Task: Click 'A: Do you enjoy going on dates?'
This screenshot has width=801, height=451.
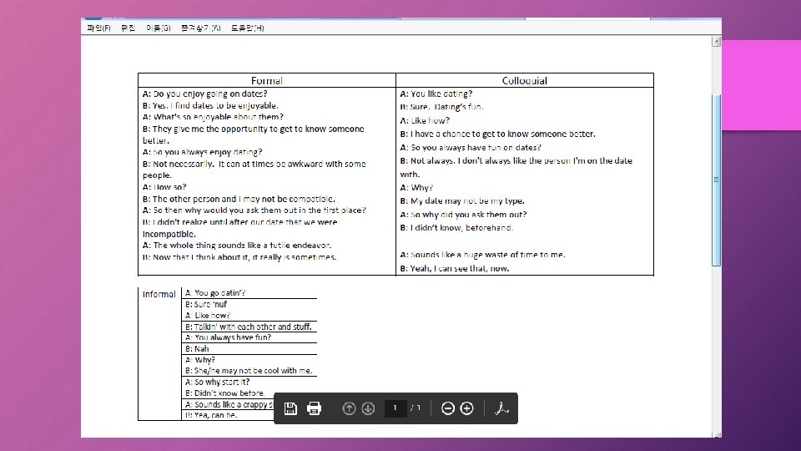Action: [x=205, y=94]
